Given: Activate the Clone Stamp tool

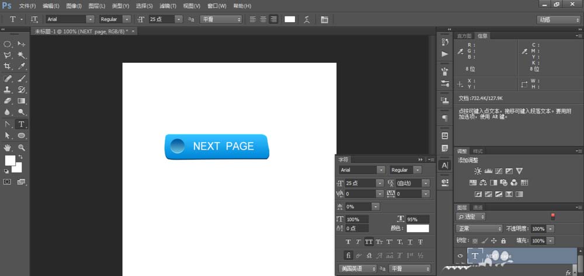Looking at the screenshot, I should pos(8,90).
